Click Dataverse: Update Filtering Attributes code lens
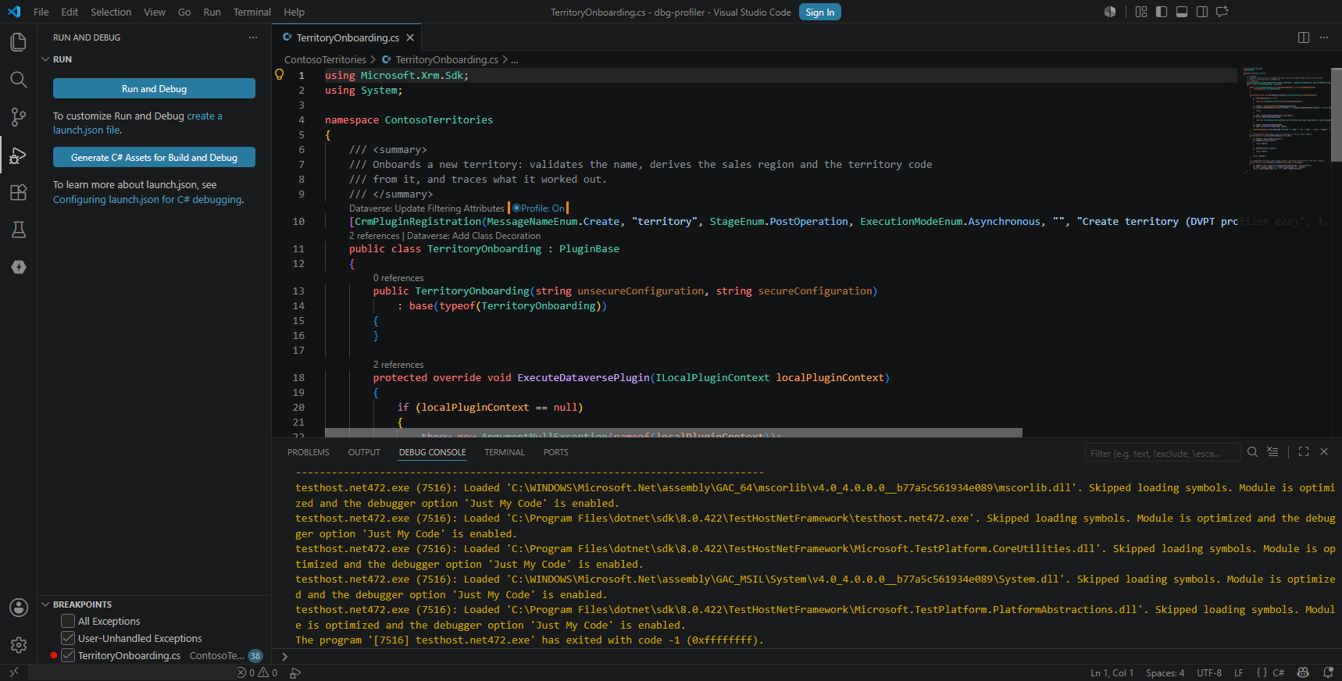 tap(427, 209)
